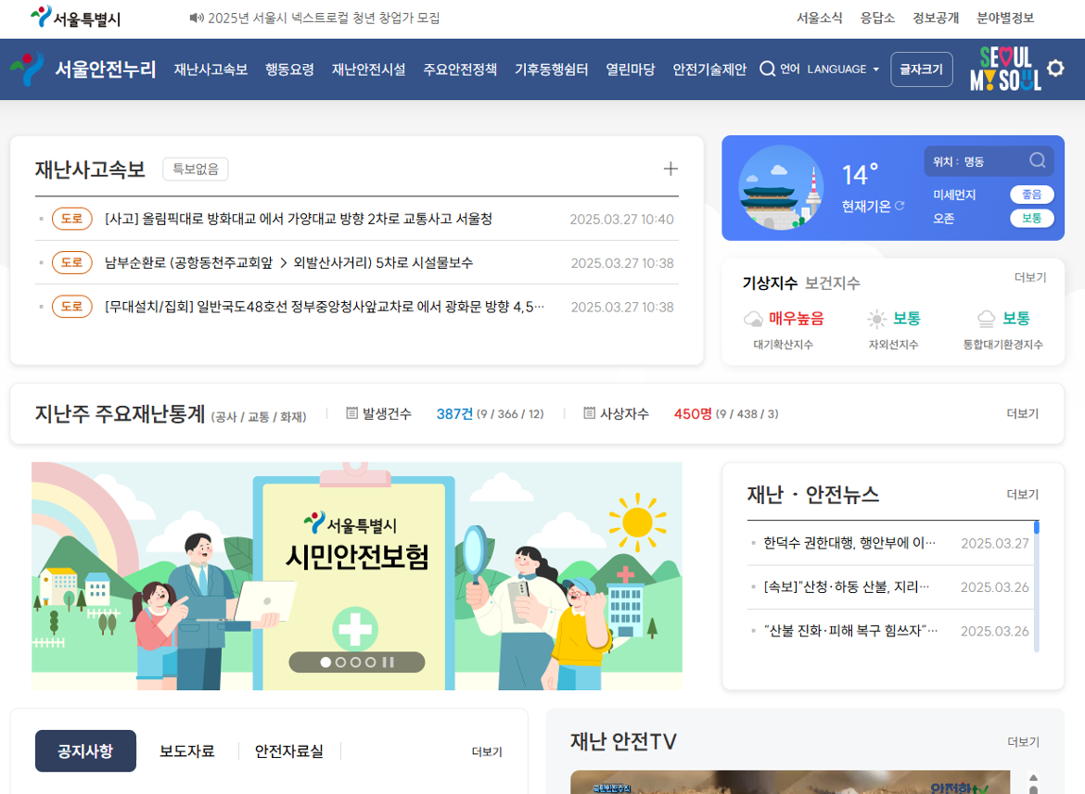This screenshot has width=1085, height=794.
Task: Switch to the 안전자료실 tab
Action: pos(287,750)
